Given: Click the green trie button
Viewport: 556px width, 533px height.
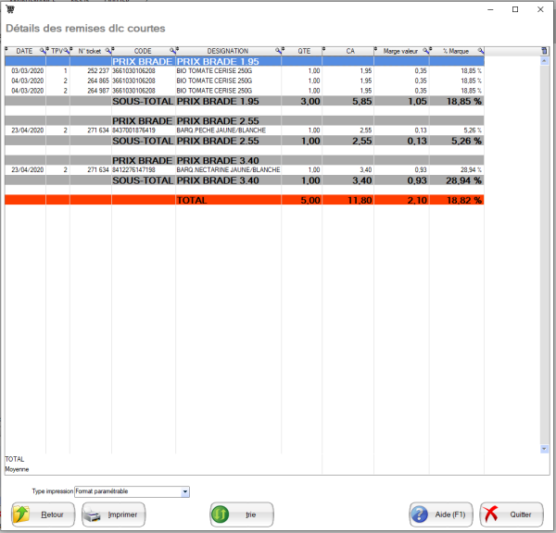Looking at the screenshot, I should 241,514.
